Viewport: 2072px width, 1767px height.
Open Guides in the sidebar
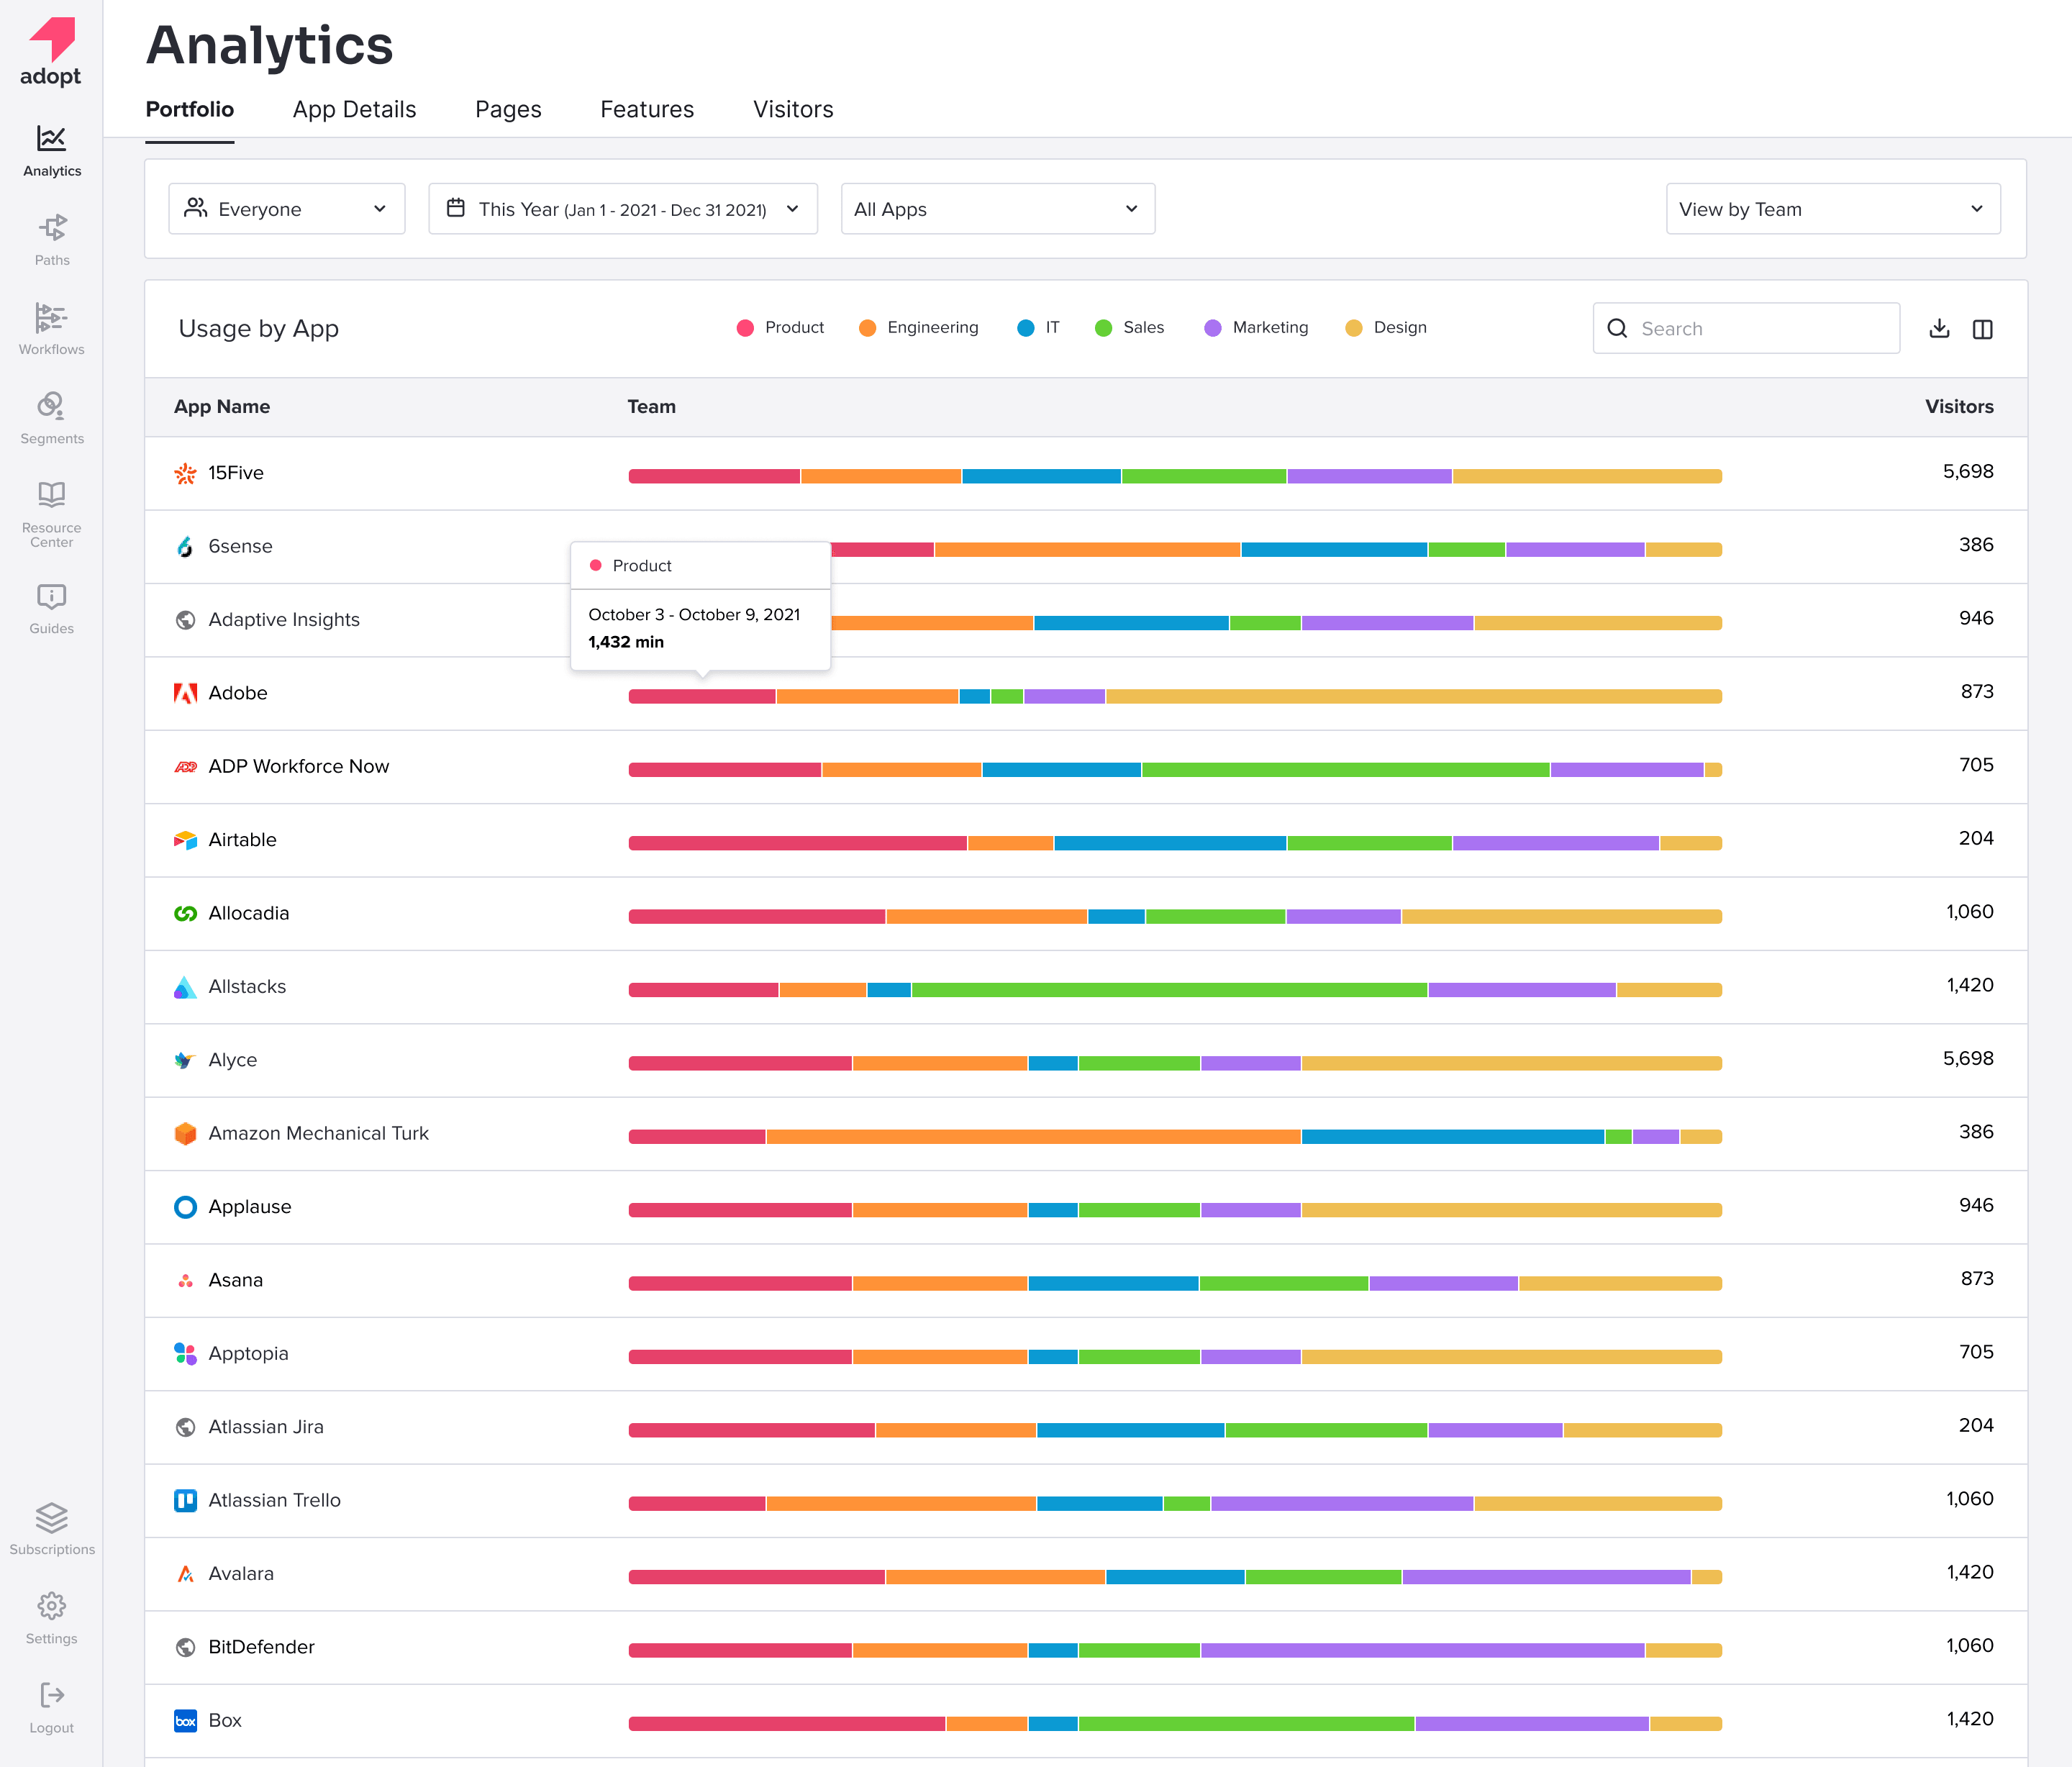point(52,609)
